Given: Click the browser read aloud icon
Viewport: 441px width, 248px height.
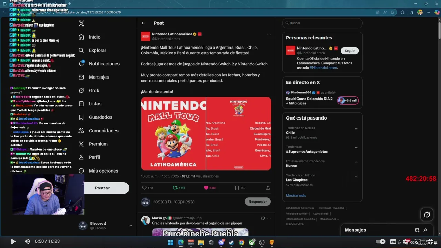Looking at the screenshot, I should pyautogui.click(x=385, y=12).
